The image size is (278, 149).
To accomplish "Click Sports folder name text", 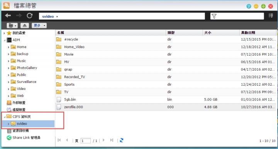I will (69, 85).
